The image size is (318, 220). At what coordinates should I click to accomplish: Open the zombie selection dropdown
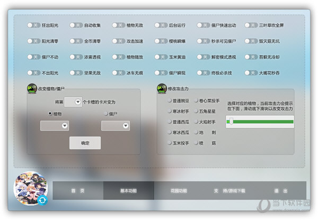116,126
